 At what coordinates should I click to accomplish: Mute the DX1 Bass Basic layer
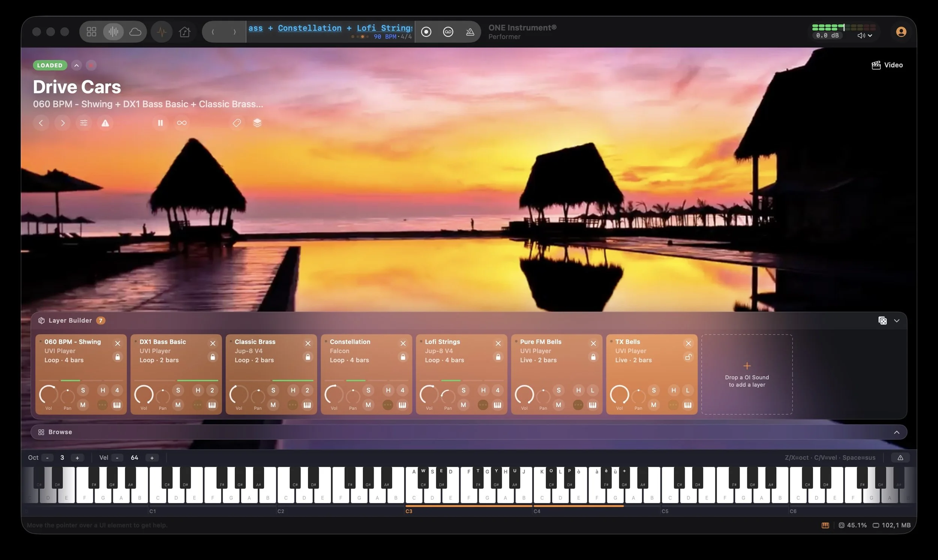point(178,405)
